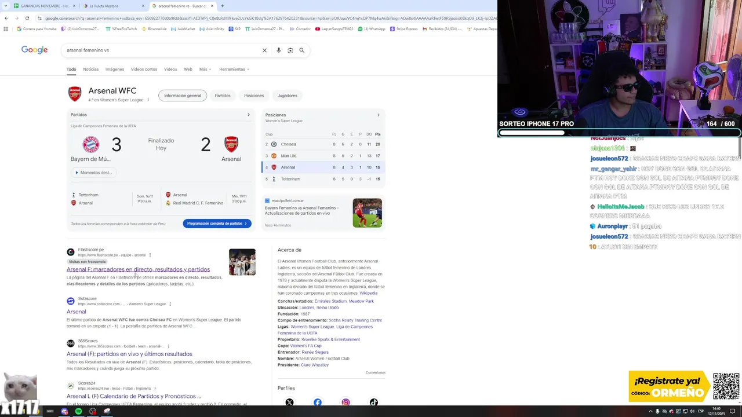742x417 pixels.
Task: Open the Instagram profile icon
Action: 345,402
